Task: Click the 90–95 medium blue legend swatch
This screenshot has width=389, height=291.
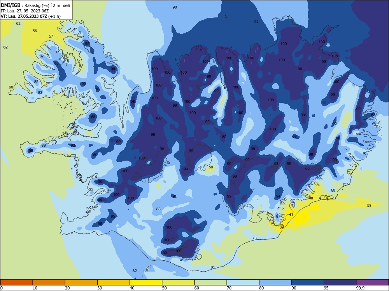Action: pyautogui.click(x=308, y=282)
